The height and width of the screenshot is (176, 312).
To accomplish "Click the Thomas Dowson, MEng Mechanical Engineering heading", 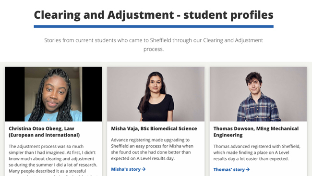I will [x=256, y=132].
